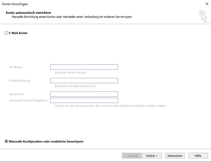
Task: Focus the E-Mail-Adresse input box
Action: [84, 81]
